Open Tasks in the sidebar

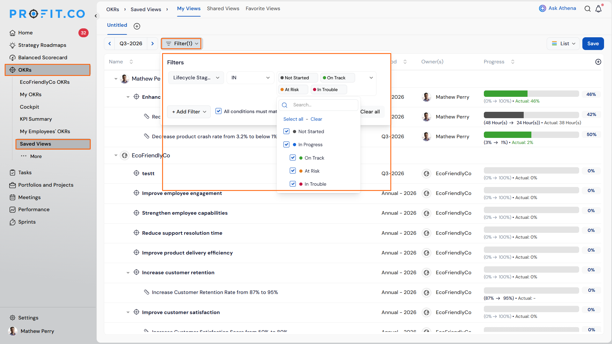(x=25, y=173)
